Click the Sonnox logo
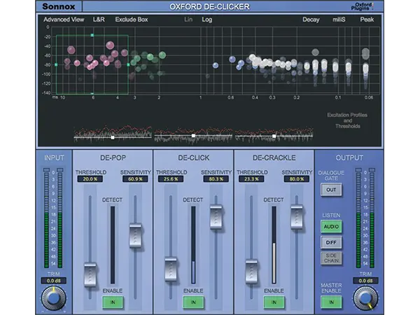Screen dimensions: 420x315 pyautogui.click(x=59, y=6)
